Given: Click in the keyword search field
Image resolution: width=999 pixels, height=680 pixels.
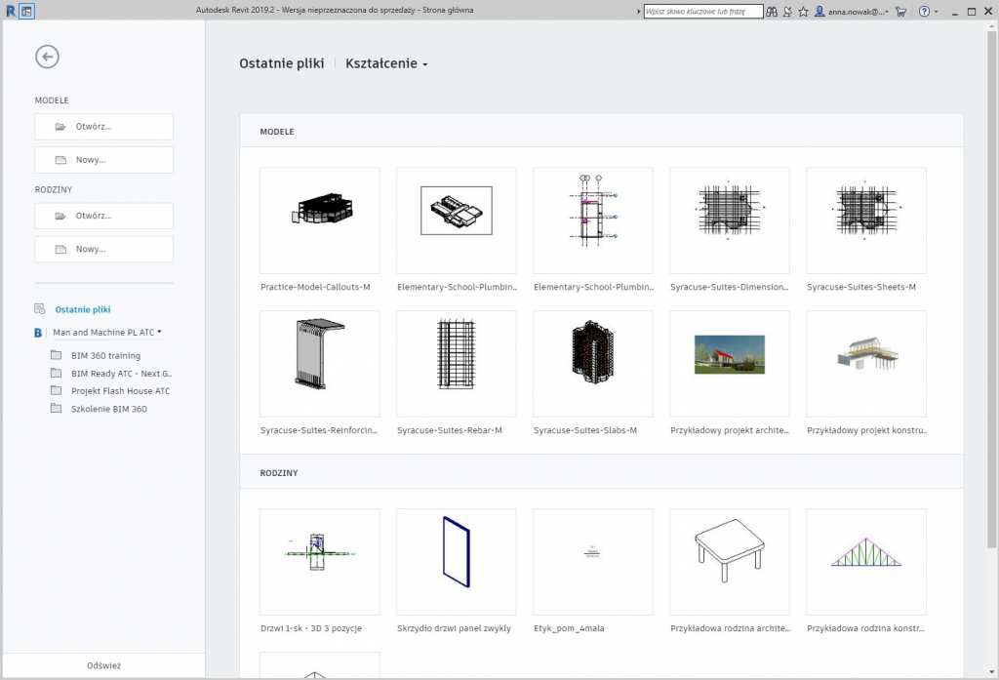Looking at the screenshot, I should pos(702,12).
